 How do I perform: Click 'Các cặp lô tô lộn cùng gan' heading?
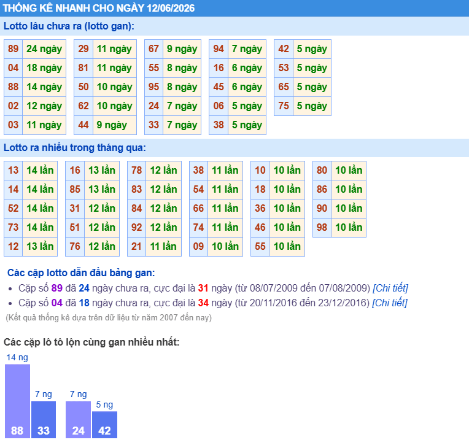91,342
